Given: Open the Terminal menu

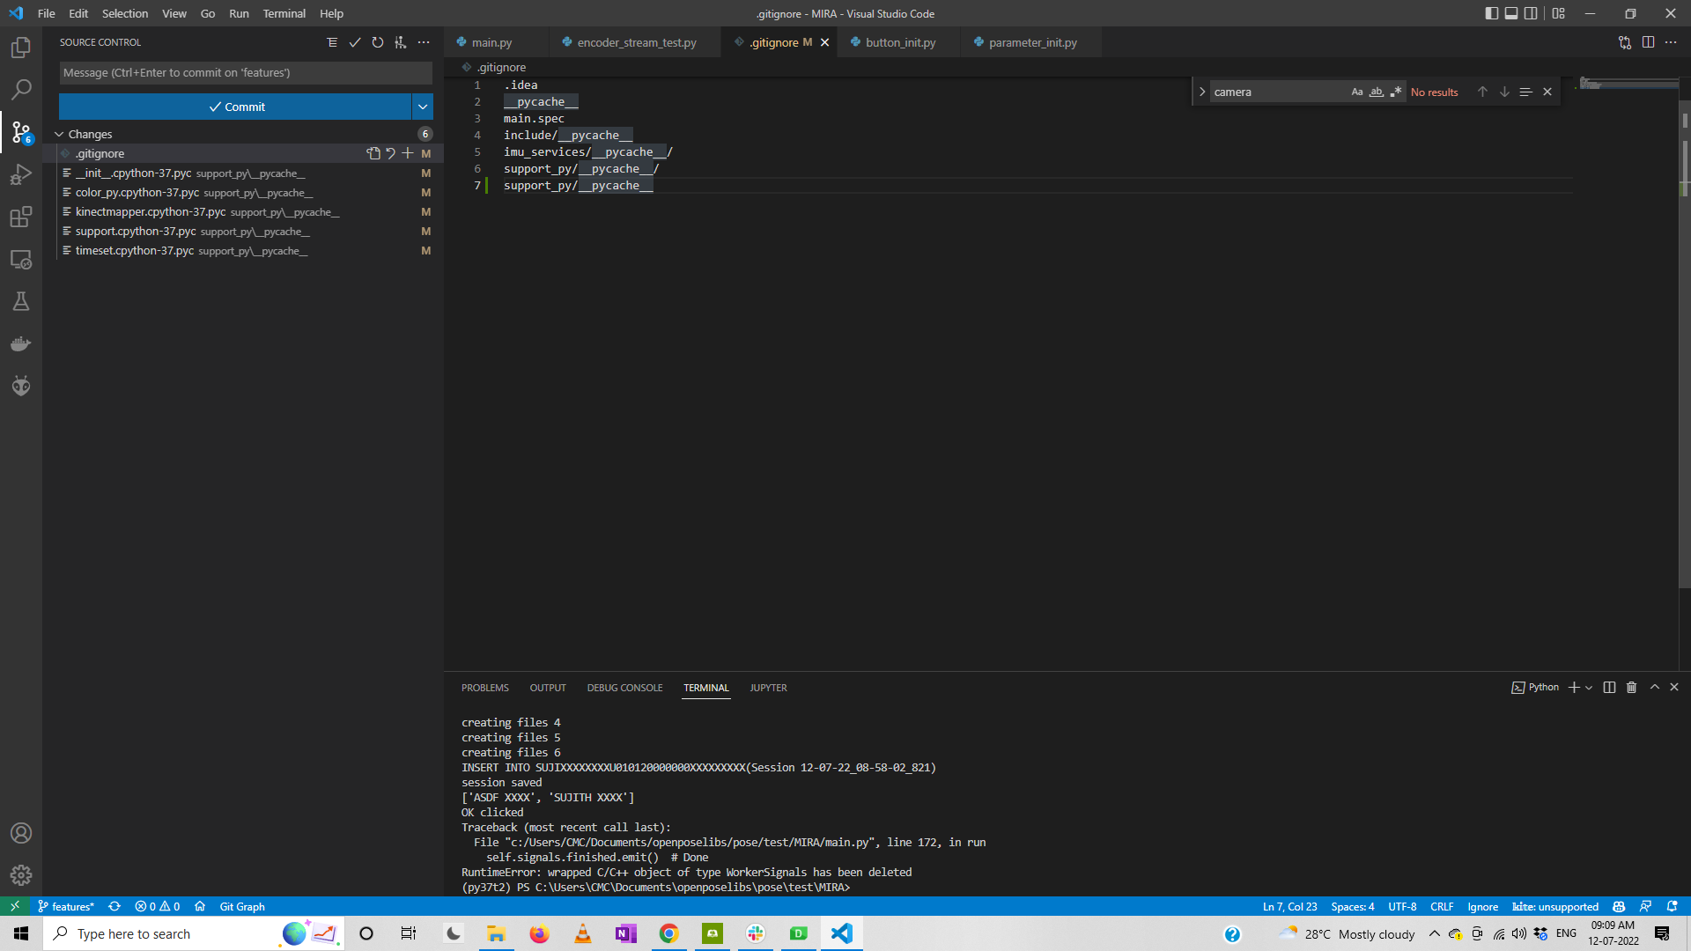Looking at the screenshot, I should (284, 13).
